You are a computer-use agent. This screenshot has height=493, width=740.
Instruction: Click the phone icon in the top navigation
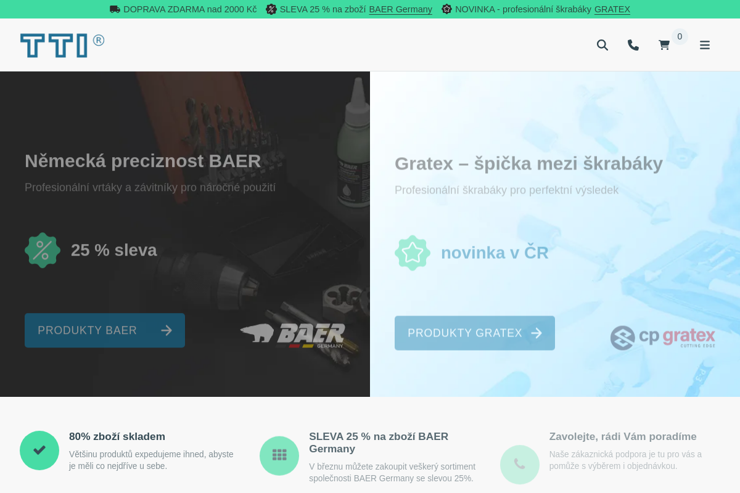click(x=633, y=44)
